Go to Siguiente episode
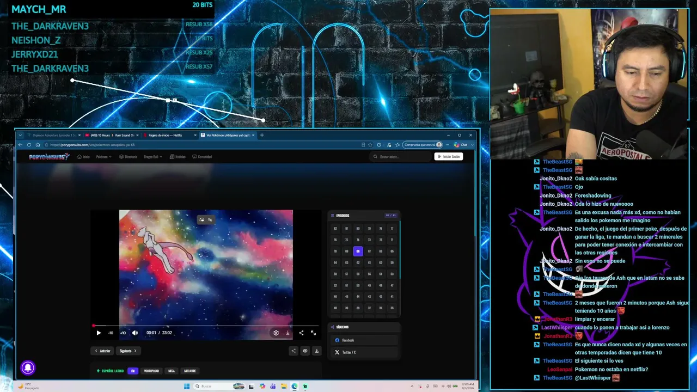Screen dimensions: 697x392 tap(128, 351)
